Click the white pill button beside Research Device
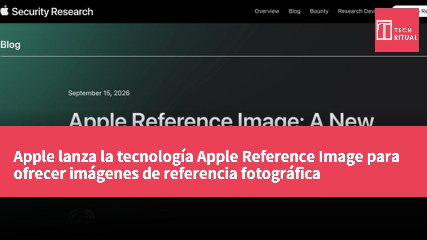The image size is (427, 240). [409, 11]
